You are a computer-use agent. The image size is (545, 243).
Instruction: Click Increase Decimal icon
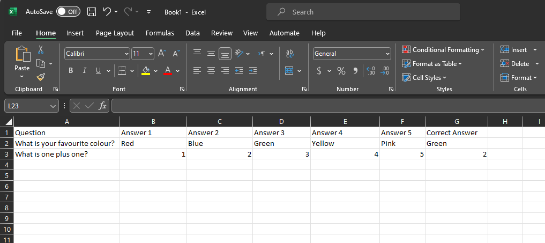tap(371, 71)
